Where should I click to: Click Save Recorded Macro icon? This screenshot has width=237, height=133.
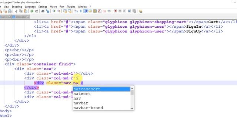(x=134, y=11)
